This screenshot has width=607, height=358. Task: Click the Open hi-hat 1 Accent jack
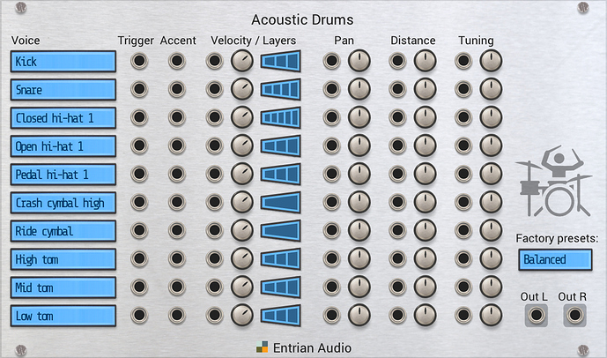click(177, 145)
